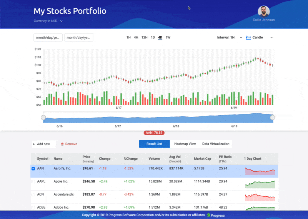This screenshot has height=219, width=308.
Task: Click the Adobe Inc. name cell
Action: (61, 207)
